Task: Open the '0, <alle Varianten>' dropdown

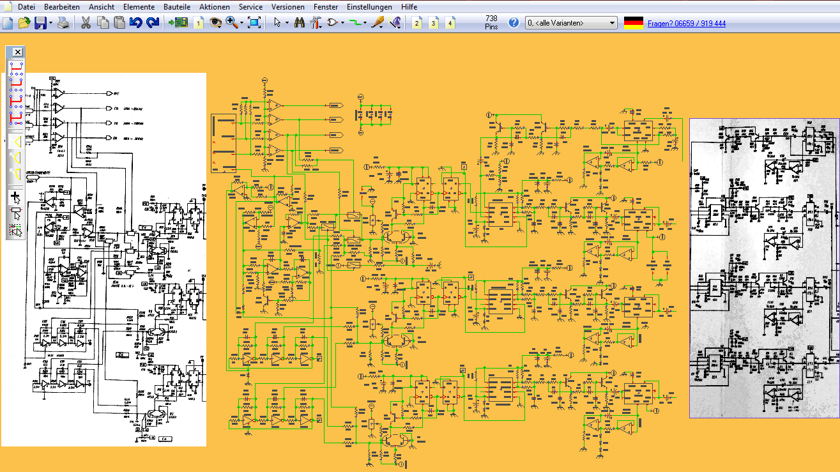Action: point(571,23)
